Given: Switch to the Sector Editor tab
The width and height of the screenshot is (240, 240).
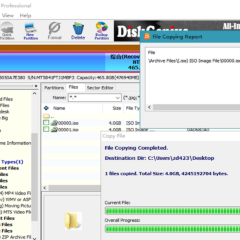Looking at the screenshot, I should (x=100, y=88).
